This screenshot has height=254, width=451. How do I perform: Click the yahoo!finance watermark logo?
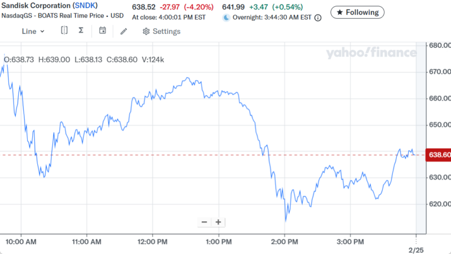click(371, 53)
